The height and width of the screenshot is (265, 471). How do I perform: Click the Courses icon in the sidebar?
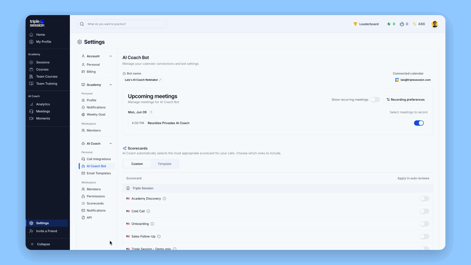tap(31, 69)
